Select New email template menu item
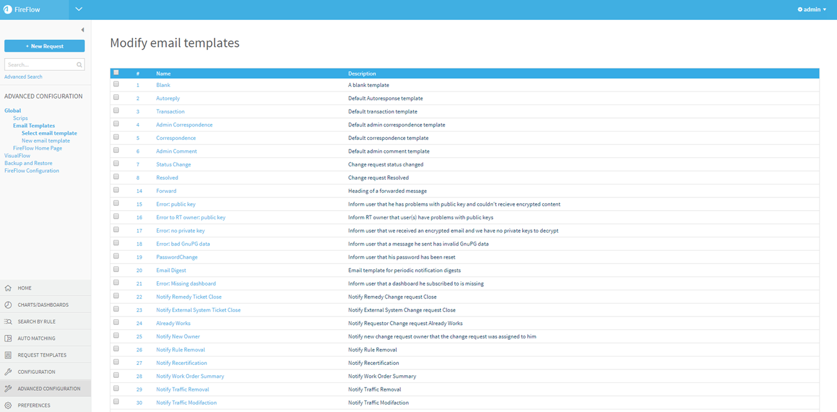837x412 pixels. (x=46, y=141)
